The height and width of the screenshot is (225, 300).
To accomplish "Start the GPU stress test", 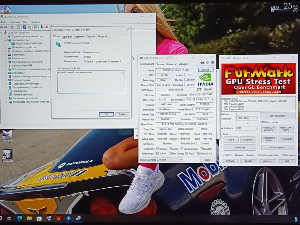I will point(277,116).
